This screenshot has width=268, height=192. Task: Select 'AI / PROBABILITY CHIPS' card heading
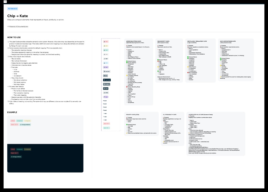pyautogui.click(x=170, y=115)
